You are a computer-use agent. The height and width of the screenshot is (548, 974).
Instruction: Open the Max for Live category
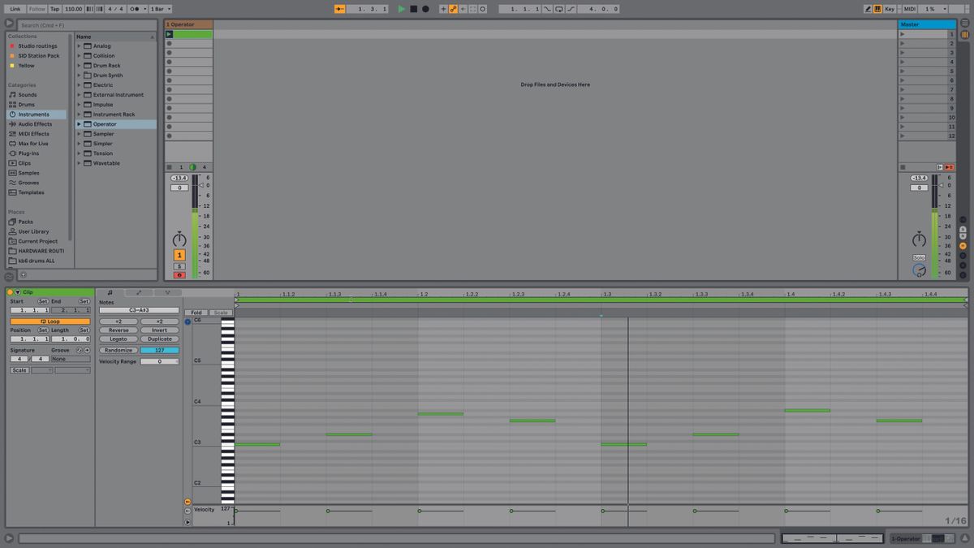coord(33,144)
